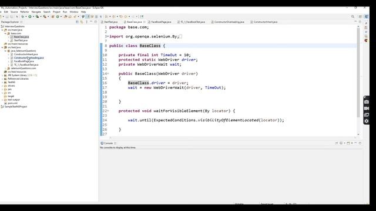The image size is (376, 211).
Task: Select FaceBookPage.java in Package Explorer
Action: 23,61
